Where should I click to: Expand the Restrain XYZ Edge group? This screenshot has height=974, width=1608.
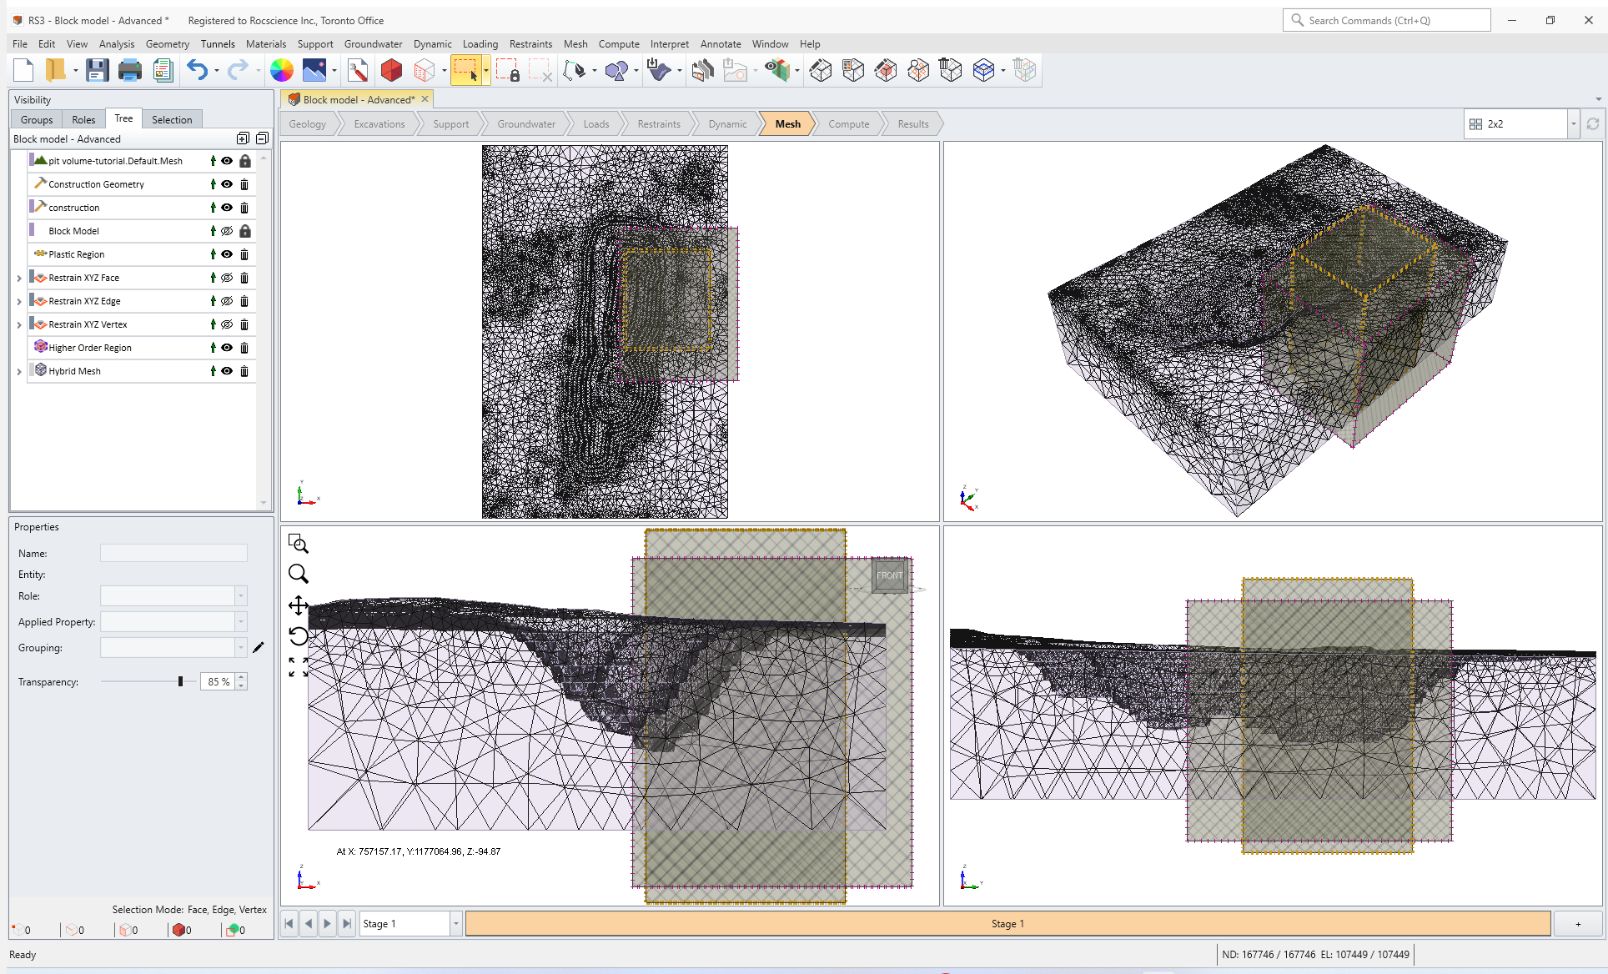point(18,301)
